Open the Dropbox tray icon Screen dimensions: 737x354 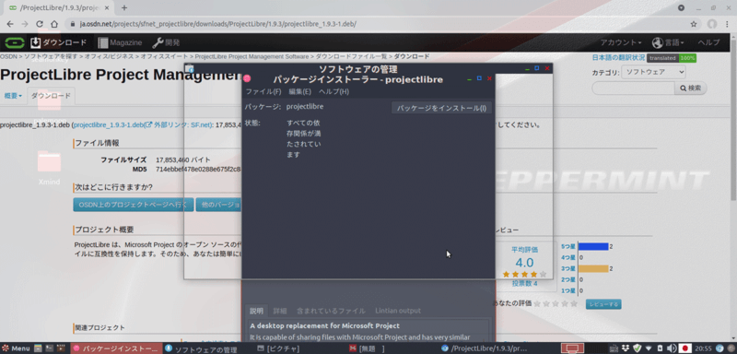coord(626,348)
